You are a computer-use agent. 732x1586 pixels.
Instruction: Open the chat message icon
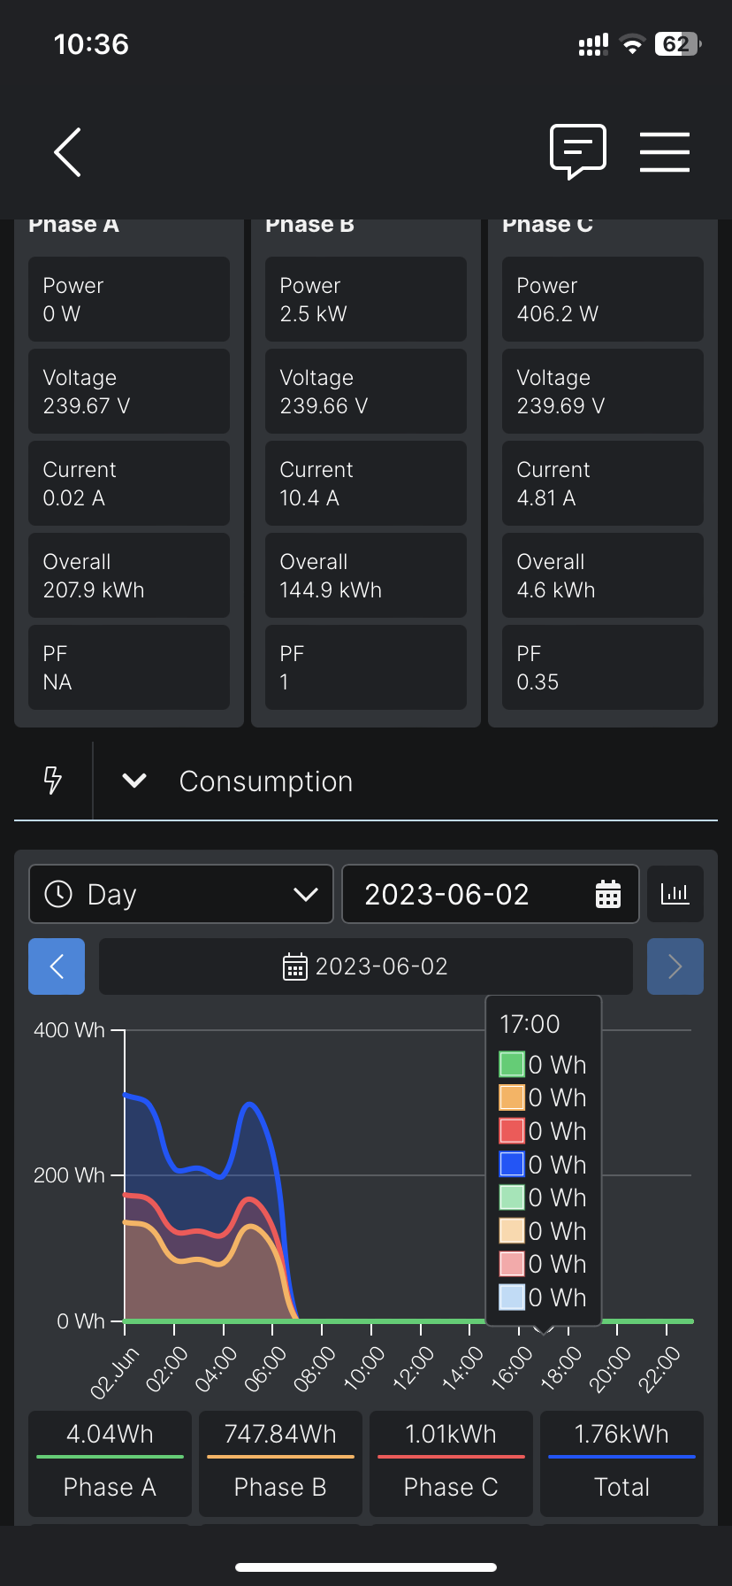(578, 151)
